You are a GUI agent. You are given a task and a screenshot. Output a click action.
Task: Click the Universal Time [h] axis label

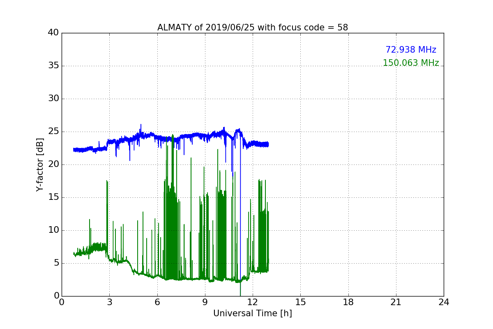click(x=253, y=313)
